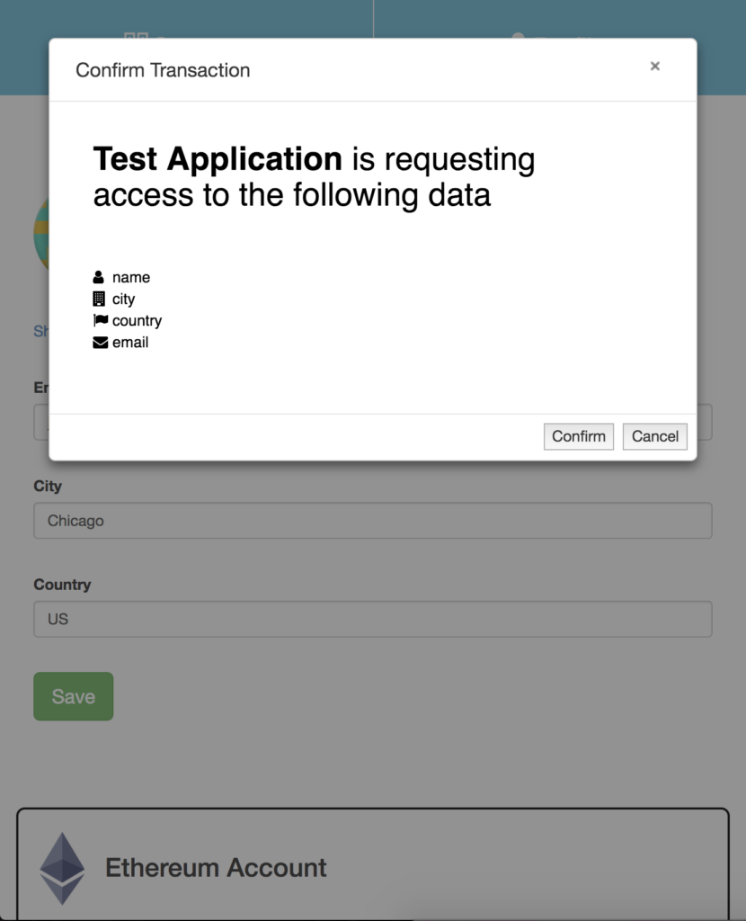Click the city data item label
This screenshot has width=746, height=921.
[123, 299]
